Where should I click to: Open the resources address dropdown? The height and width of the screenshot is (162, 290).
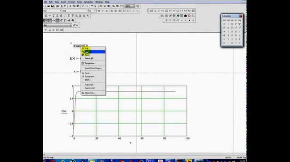point(70,25)
